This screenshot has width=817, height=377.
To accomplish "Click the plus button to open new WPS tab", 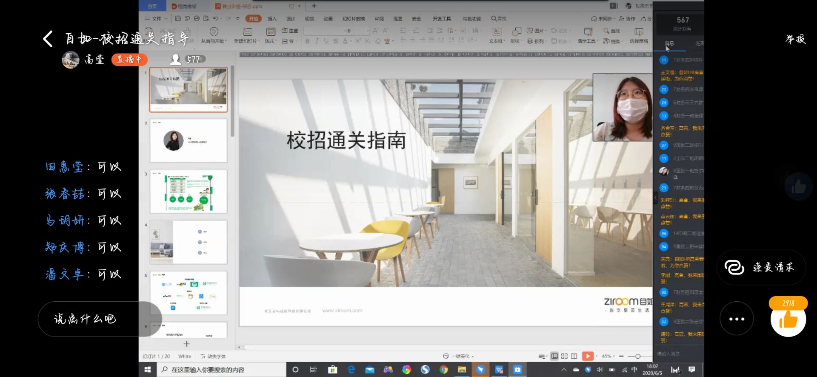I will tap(314, 6).
